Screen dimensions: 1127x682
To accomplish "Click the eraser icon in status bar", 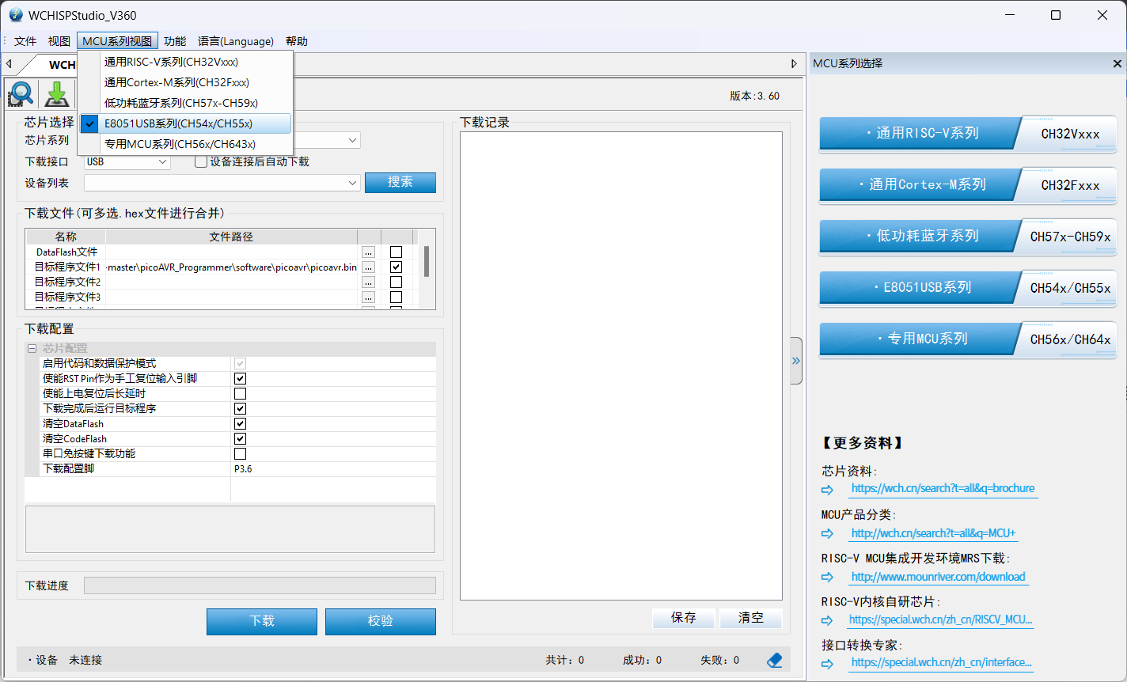I will pos(774,660).
